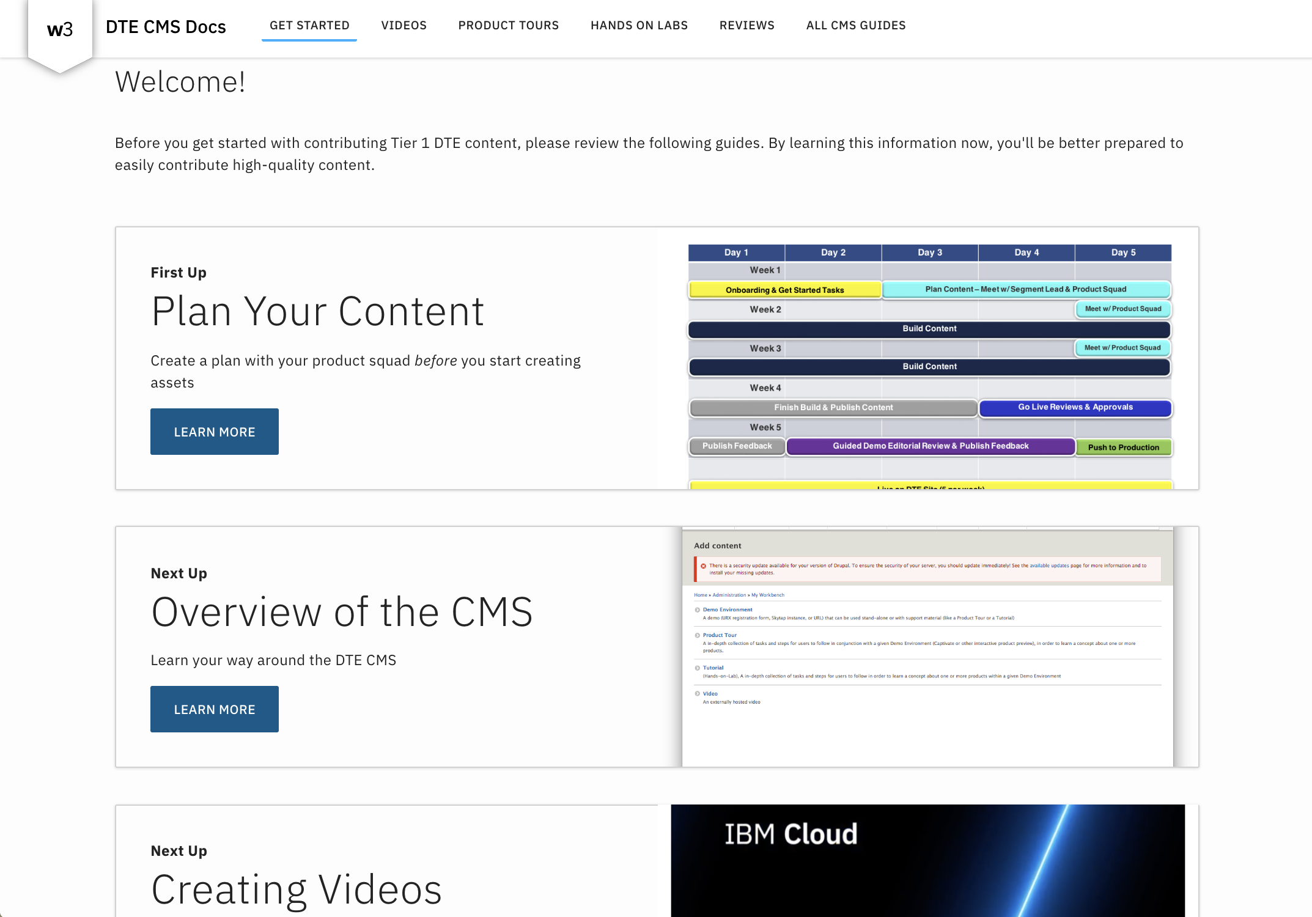1312x917 pixels.
Task: Open Hands On Labs nav tab
Action: (639, 26)
